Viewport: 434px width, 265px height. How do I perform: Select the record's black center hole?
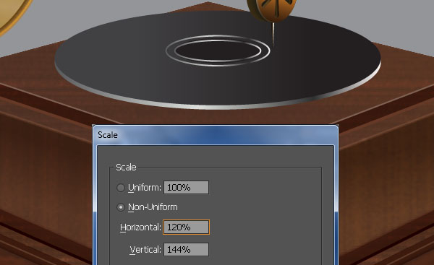218,51
